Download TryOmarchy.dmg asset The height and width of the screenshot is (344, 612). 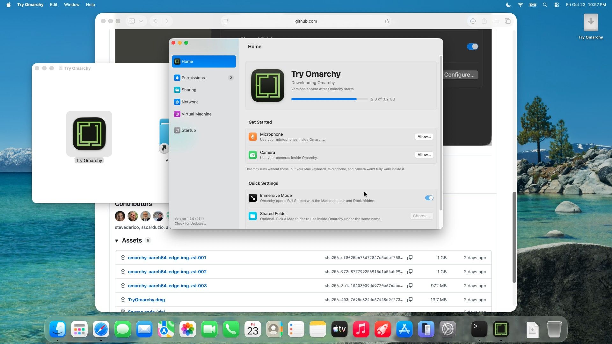tap(146, 300)
